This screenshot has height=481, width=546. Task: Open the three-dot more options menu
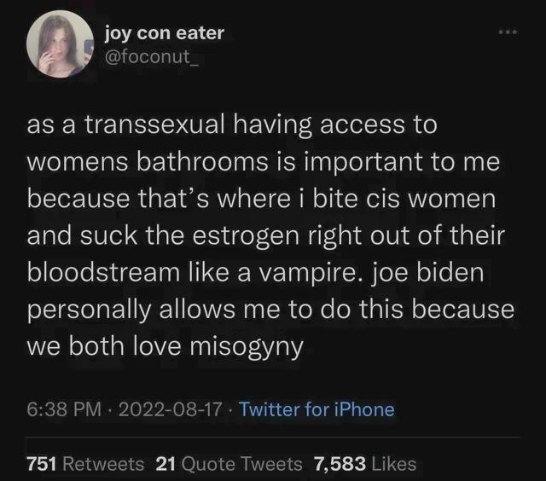click(508, 32)
